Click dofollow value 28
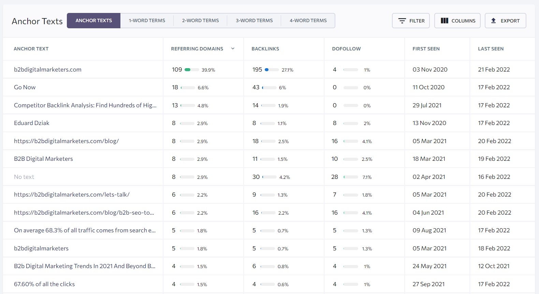This screenshot has height=294, width=539. pos(335,177)
